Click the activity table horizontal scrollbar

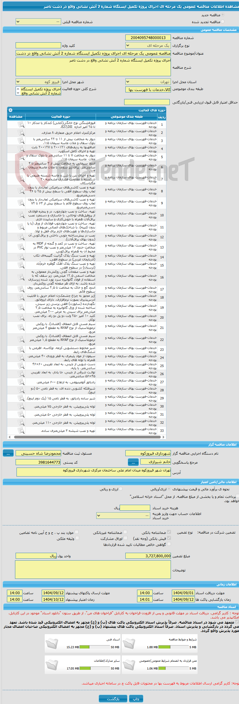pos(87,437)
